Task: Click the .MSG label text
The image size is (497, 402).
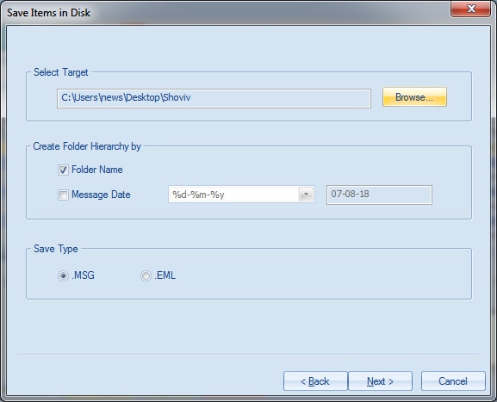Action: [84, 275]
